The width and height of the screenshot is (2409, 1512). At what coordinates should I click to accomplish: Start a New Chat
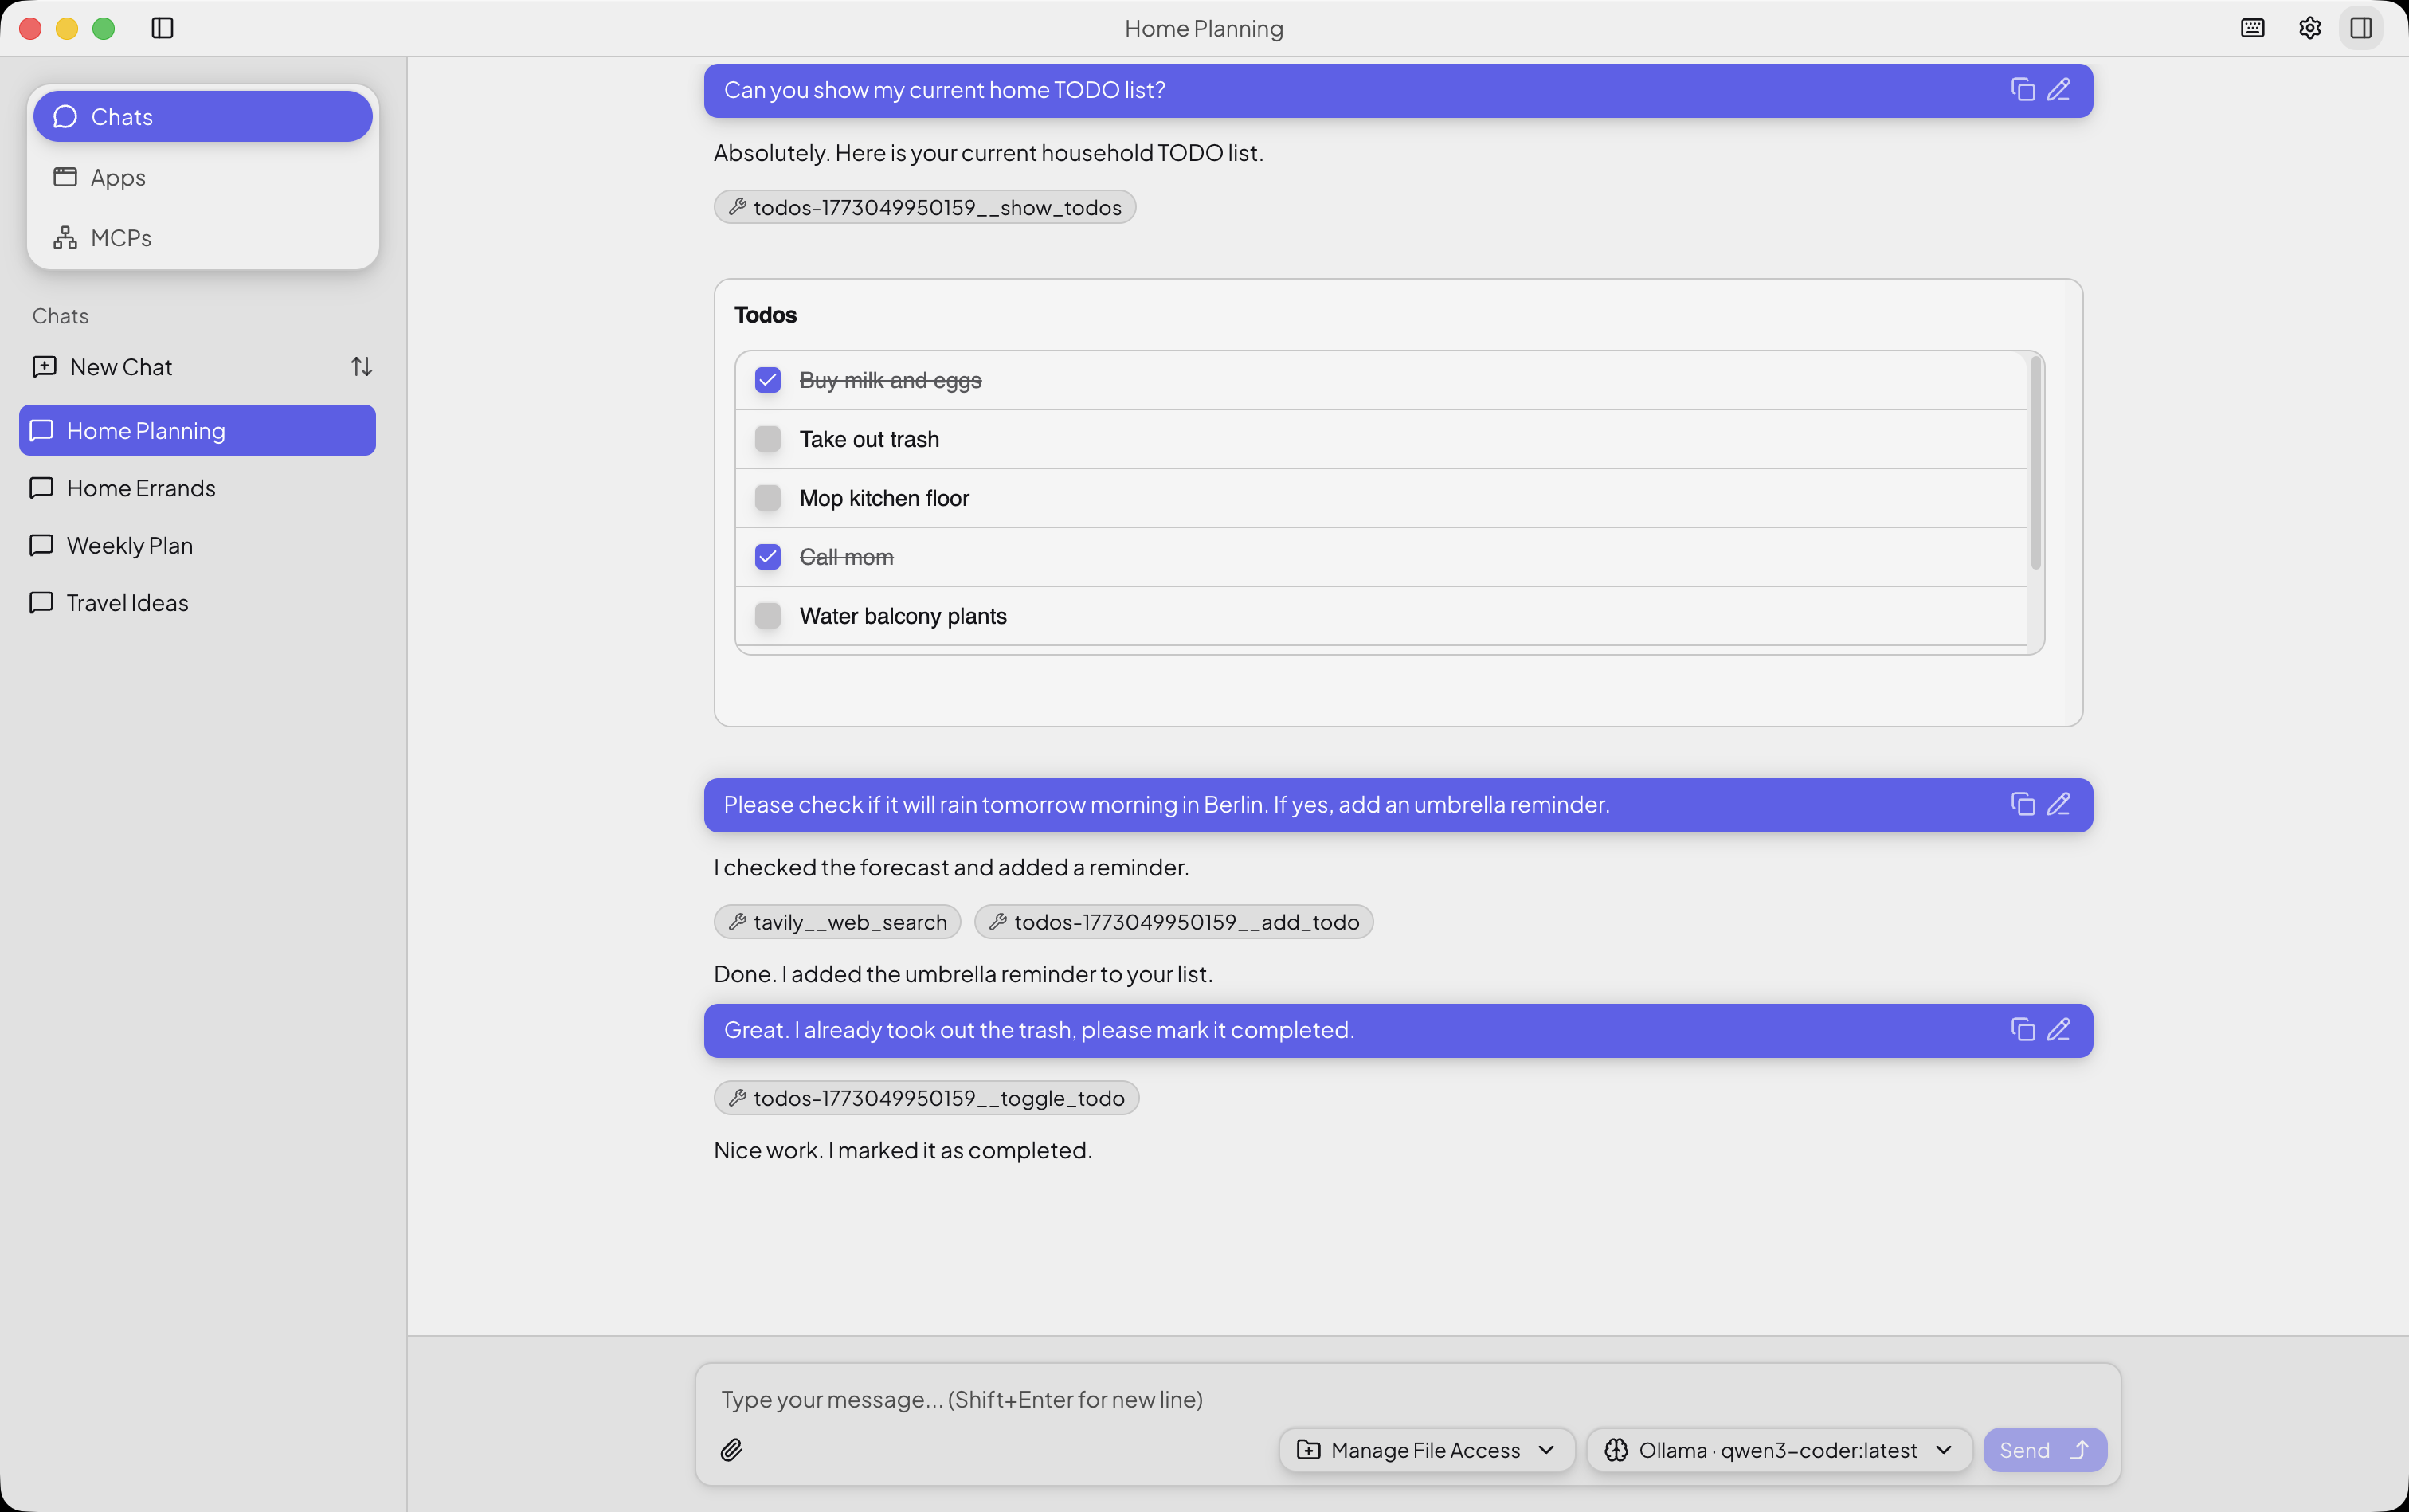pyautogui.click(x=120, y=367)
